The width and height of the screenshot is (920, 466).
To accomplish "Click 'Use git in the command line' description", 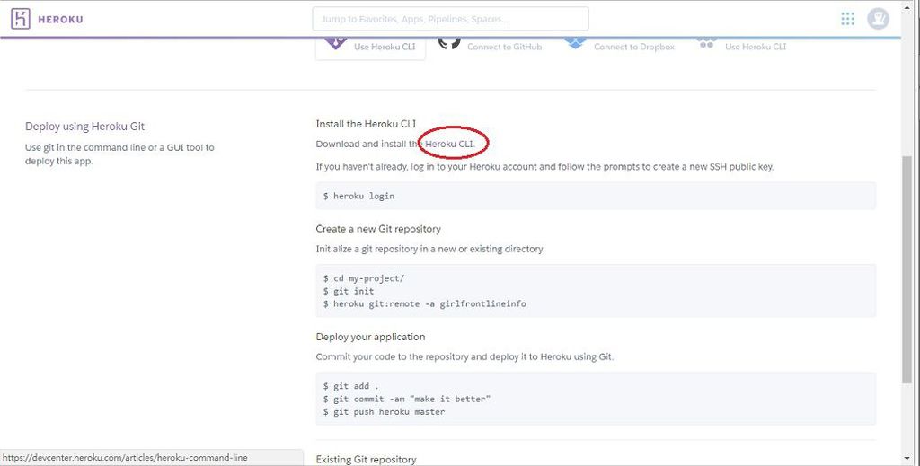I will [x=119, y=154].
